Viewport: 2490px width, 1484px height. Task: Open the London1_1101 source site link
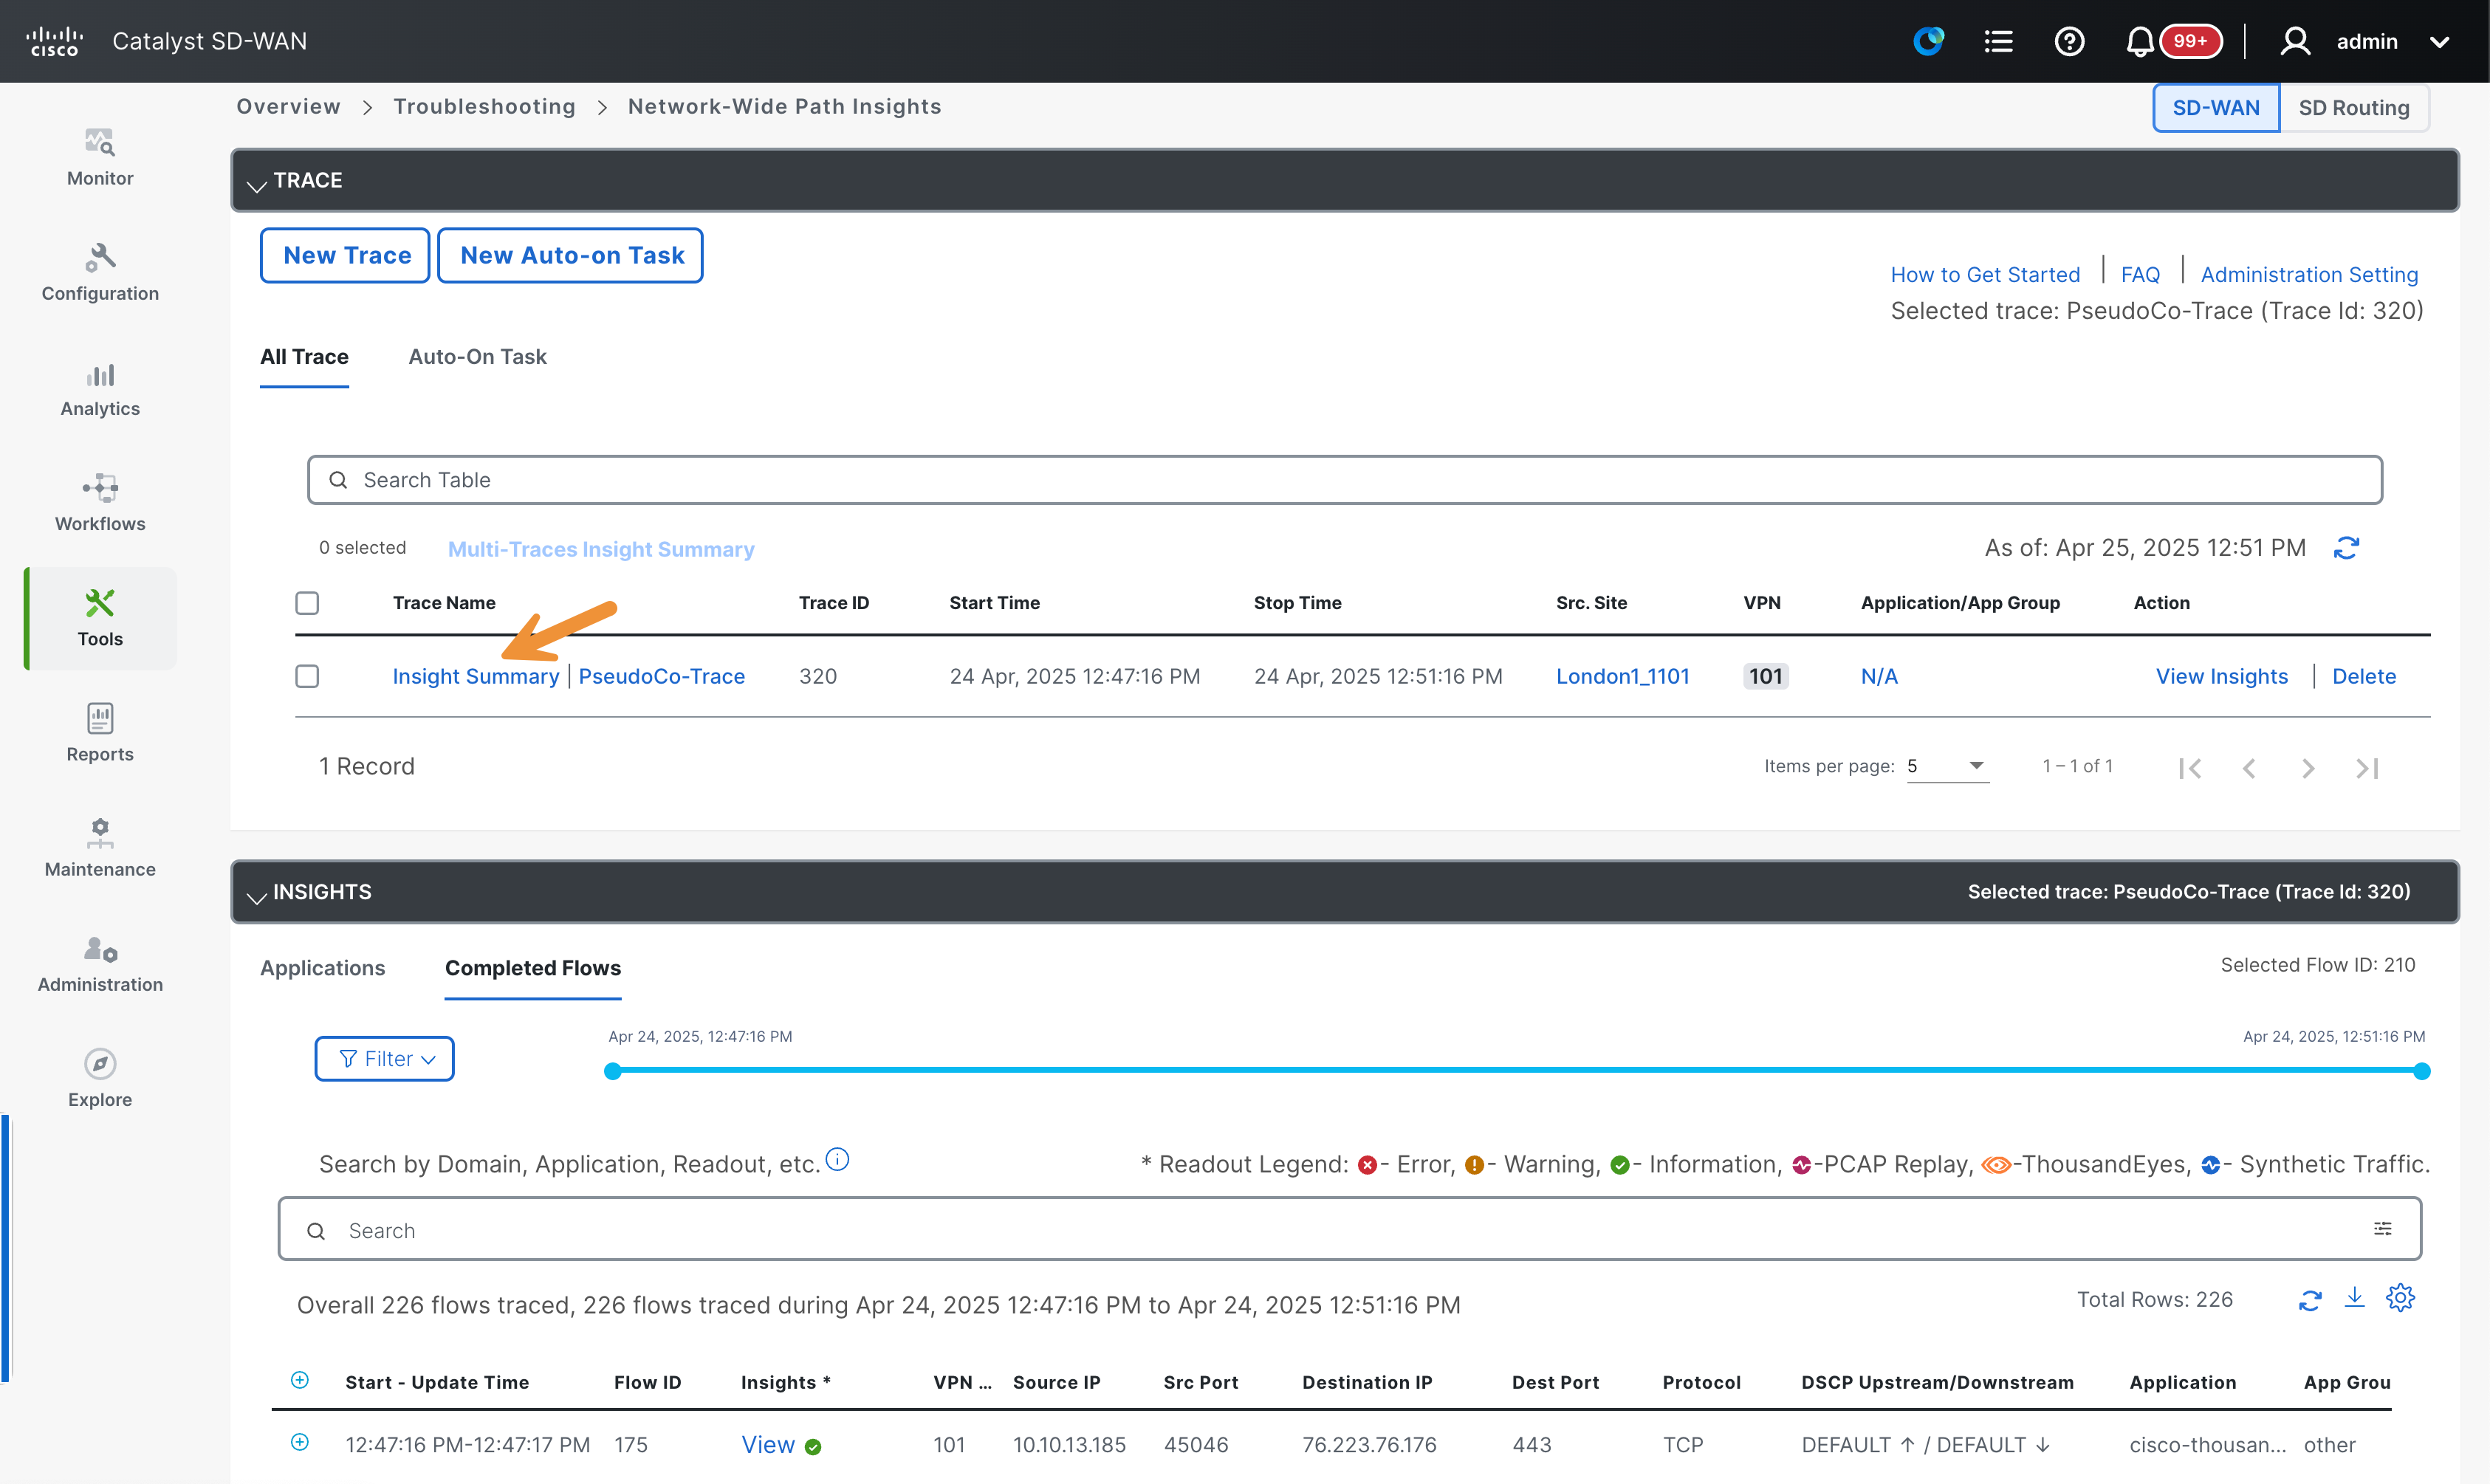click(x=1622, y=677)
